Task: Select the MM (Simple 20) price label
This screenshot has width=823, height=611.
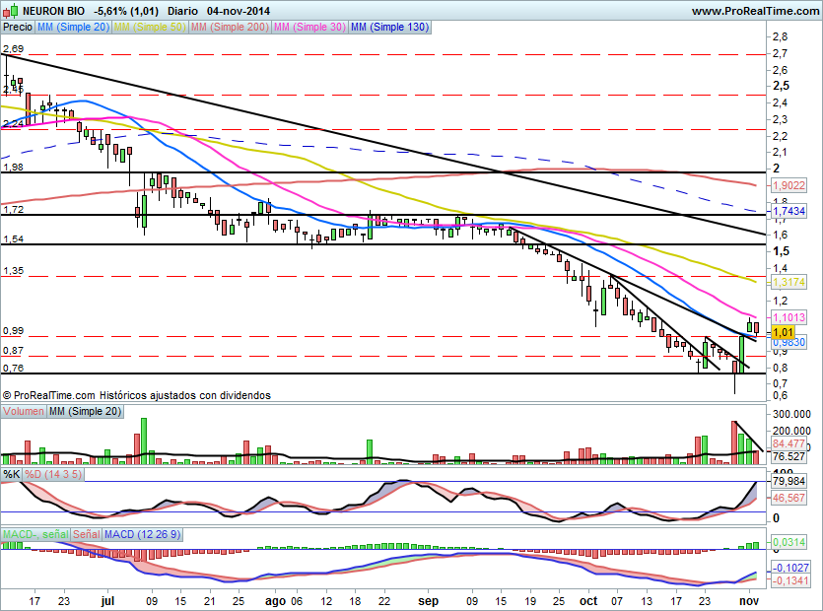Action: pyautogui.click(x=74, y=27)
